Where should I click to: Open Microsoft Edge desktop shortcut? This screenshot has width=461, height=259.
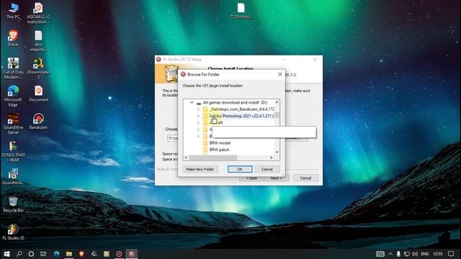13,96
